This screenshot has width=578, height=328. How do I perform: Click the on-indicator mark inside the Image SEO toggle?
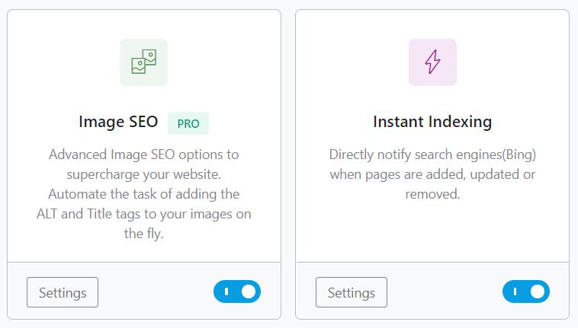pyautogui.click(x=226, y=291)
